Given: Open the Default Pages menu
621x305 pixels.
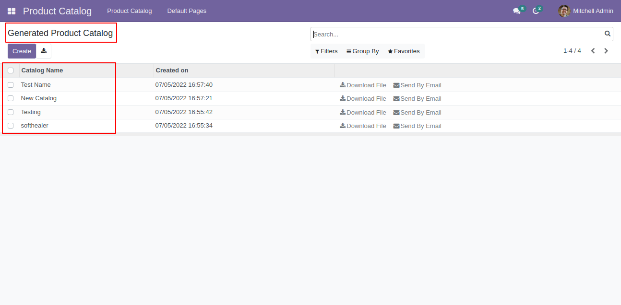Looking at the screenshot, I should click(x=187, y=11).
